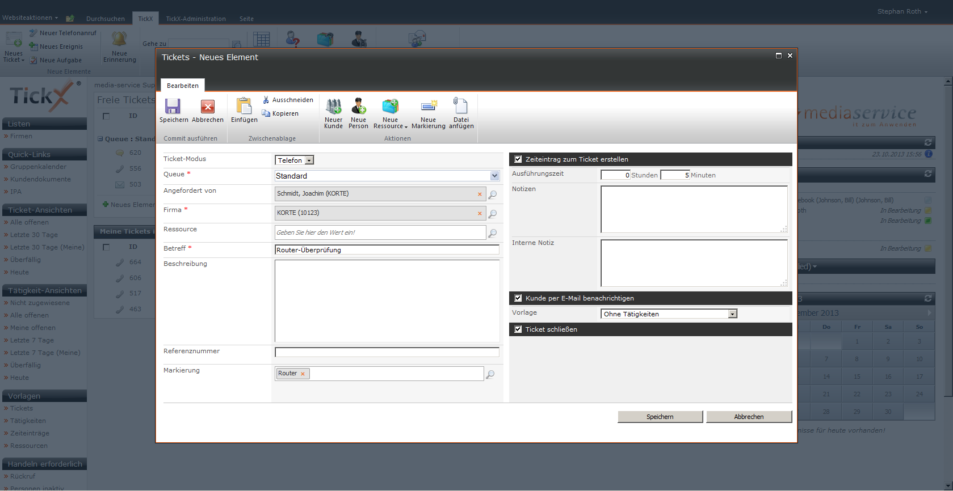
Task: Select Kopieren in the ribbon
Action: 280,113
